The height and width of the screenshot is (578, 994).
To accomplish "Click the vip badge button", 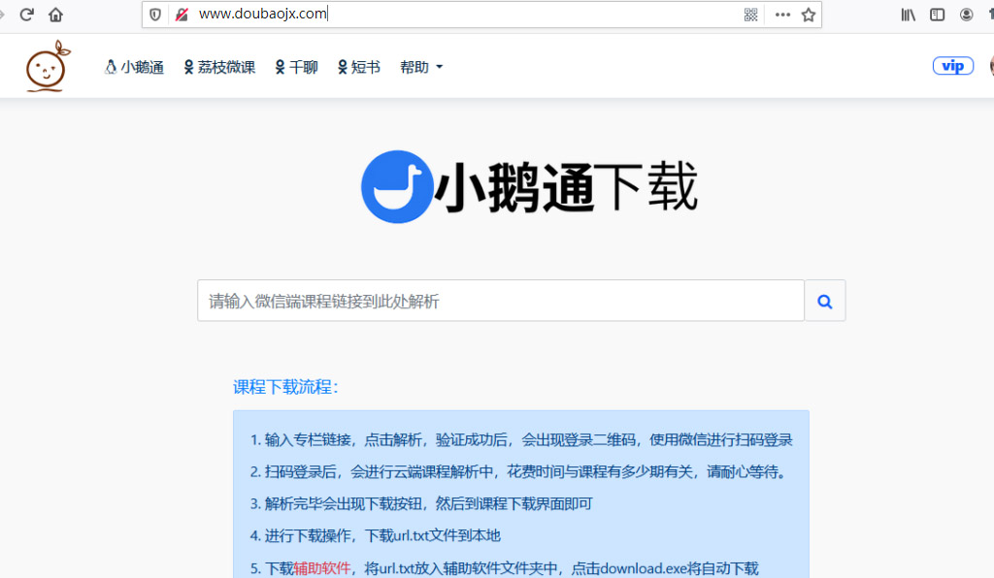I will 953,66.
